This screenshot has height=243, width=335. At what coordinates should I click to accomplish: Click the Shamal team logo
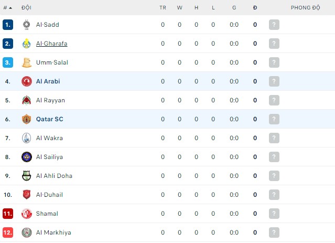(x=26, y=214)
